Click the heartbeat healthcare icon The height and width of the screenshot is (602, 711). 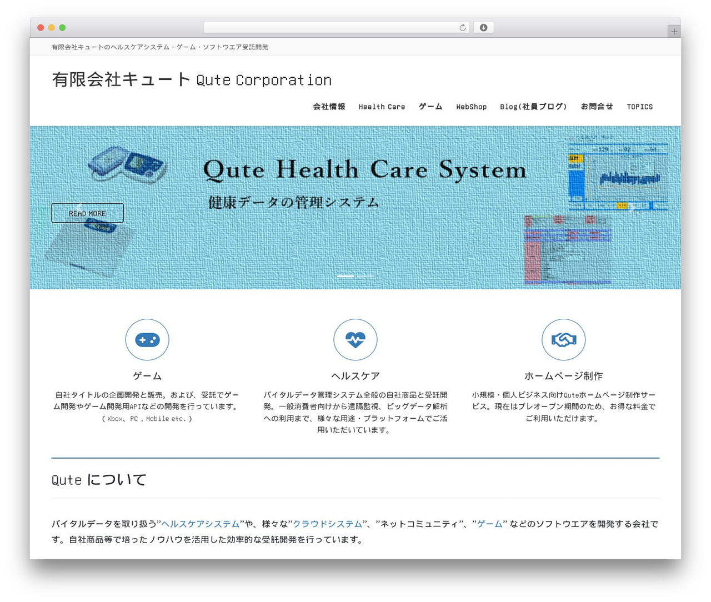pyautogui.click(x=355, y=340)
